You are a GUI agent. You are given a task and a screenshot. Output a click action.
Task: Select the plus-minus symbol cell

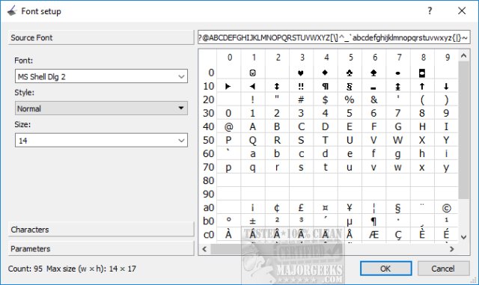pos(253,221)
